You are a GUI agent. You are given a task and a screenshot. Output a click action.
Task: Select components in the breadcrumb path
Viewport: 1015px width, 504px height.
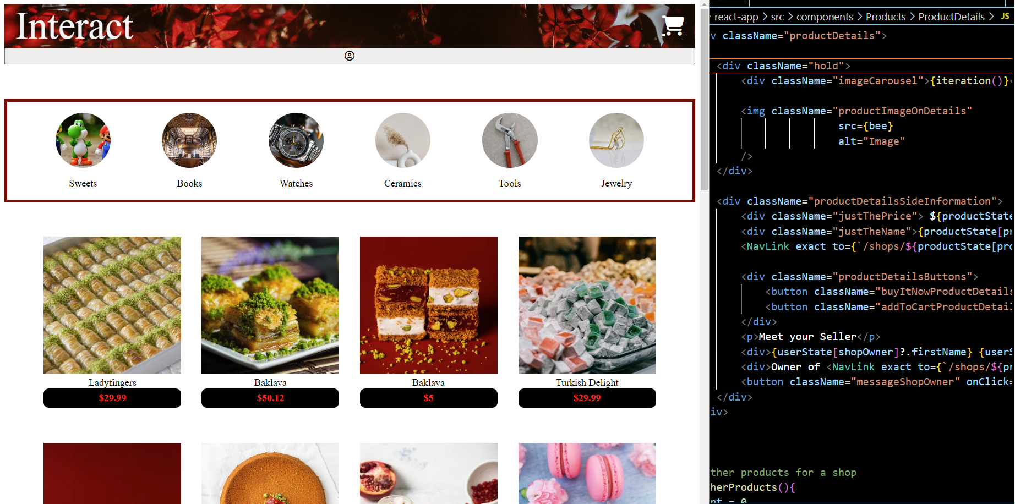[825, 17]
